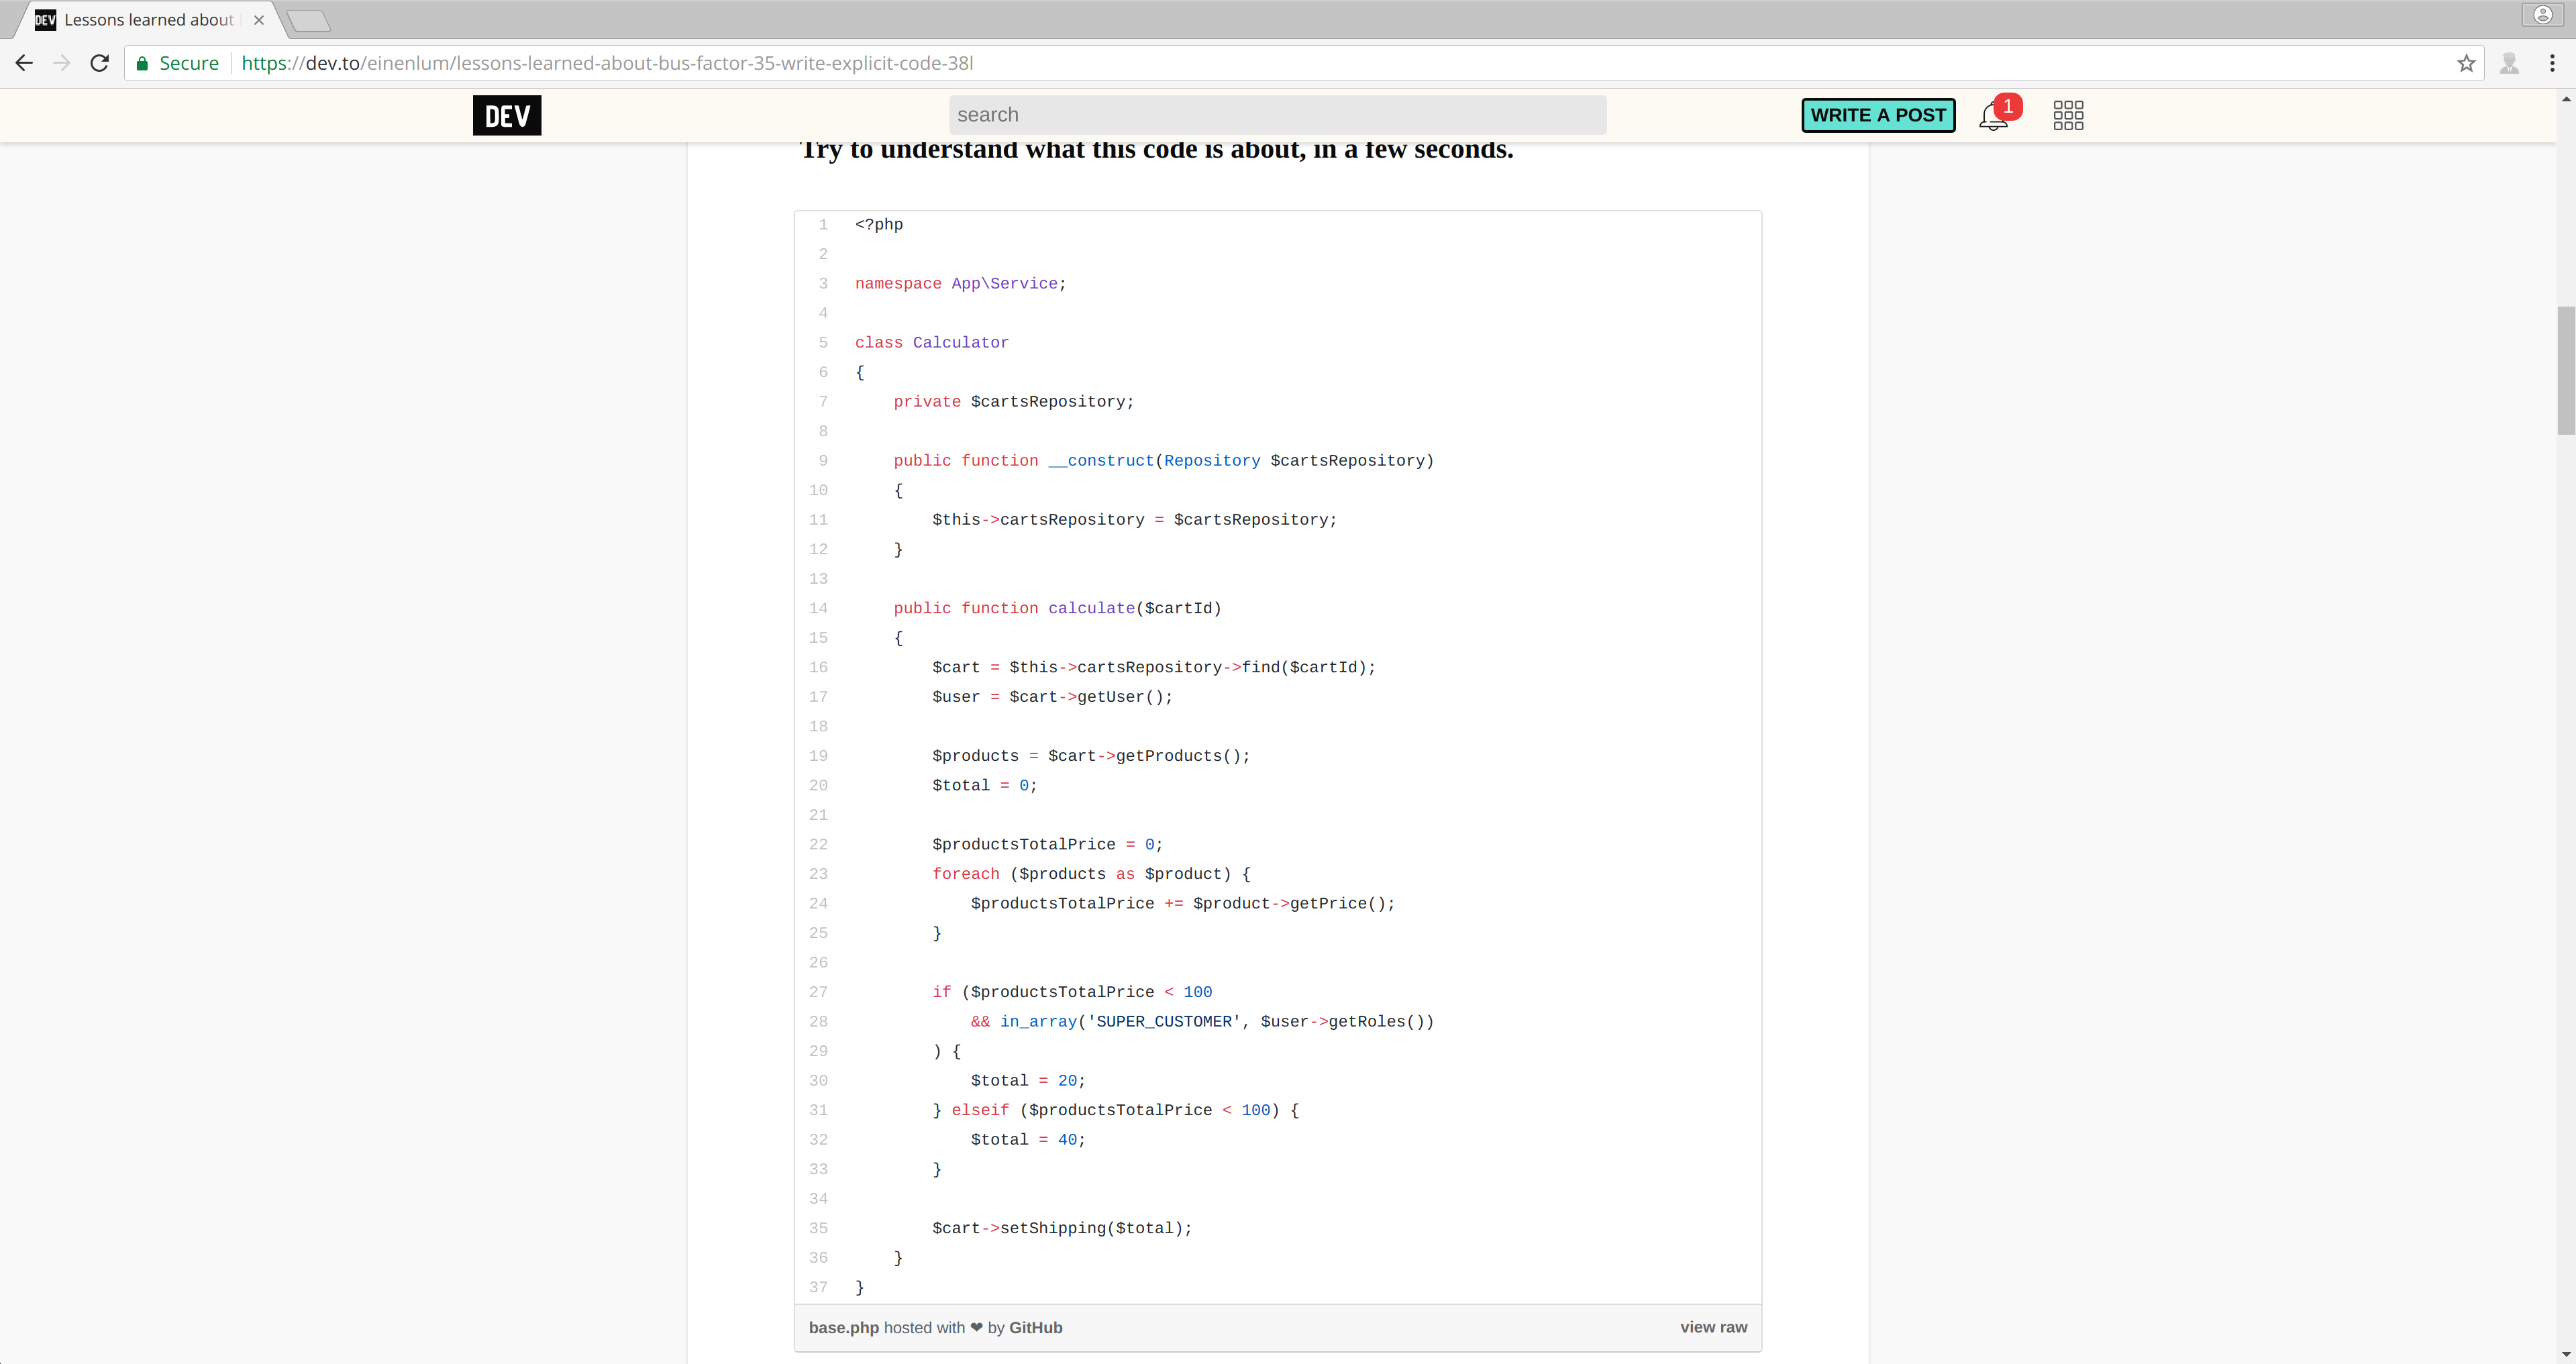Visit GitHub via the gist footer link
This screenshot has width=2576, height=1364.
(1035, 1327)
